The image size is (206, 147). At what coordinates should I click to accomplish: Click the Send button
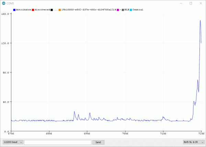point(98,142)
